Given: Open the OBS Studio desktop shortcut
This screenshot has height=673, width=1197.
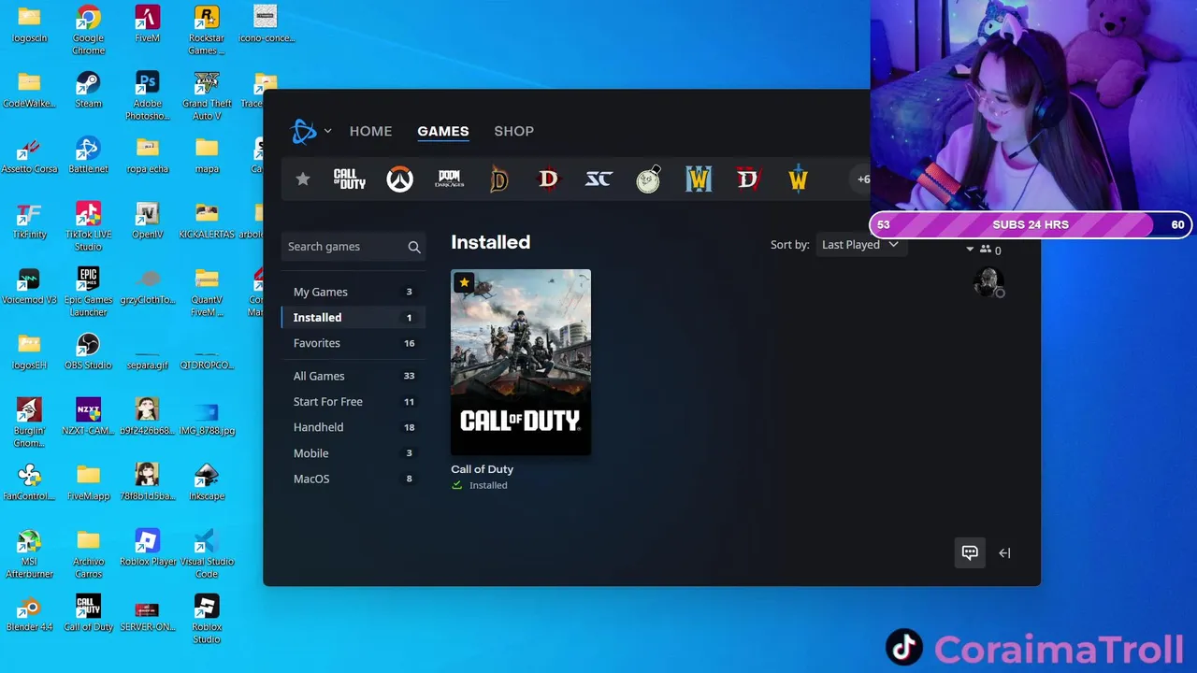Looking at the screenshot, I should point(88,352).
